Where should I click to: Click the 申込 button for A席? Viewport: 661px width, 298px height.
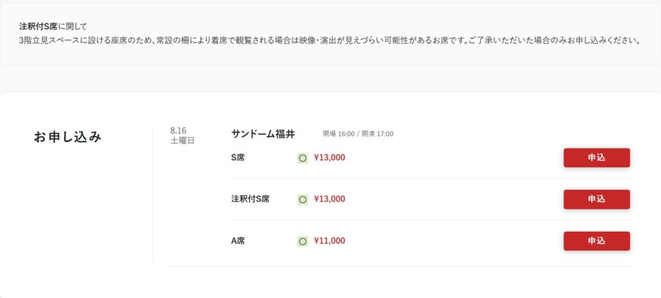point(596,241)
